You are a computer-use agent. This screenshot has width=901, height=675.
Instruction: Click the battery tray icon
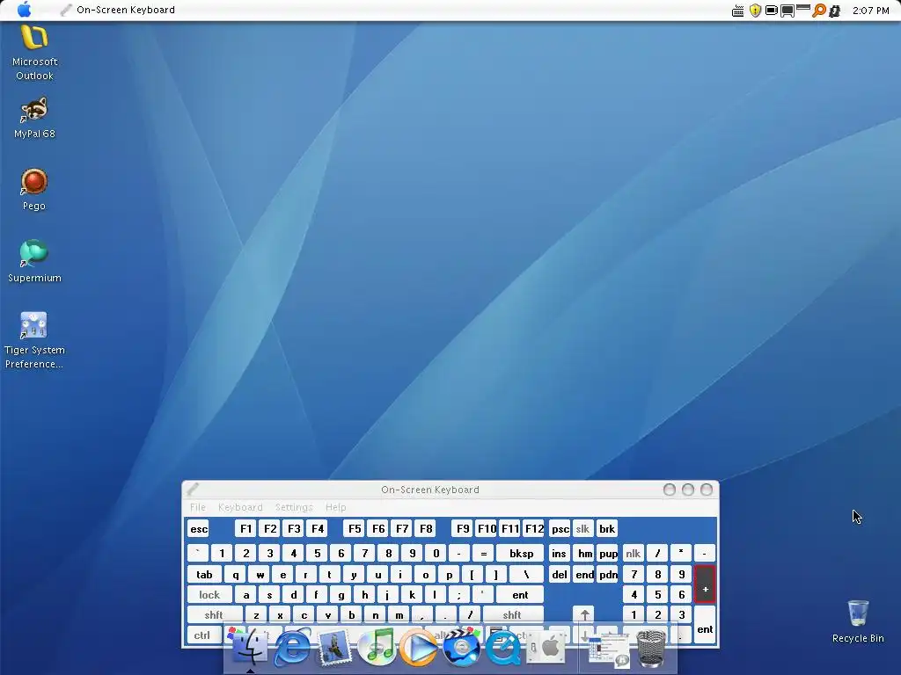771,11
